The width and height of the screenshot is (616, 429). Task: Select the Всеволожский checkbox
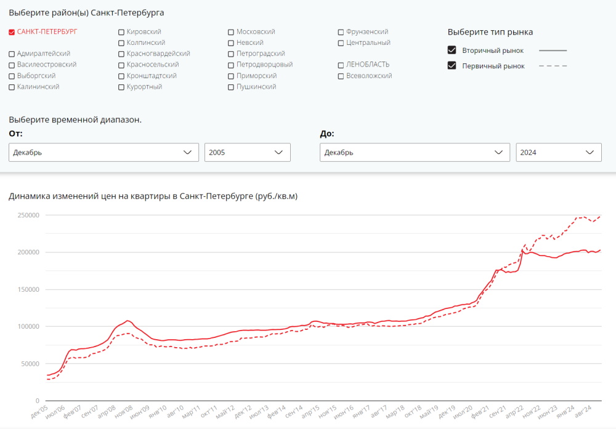pyautogui.click(x=341, y=76)
